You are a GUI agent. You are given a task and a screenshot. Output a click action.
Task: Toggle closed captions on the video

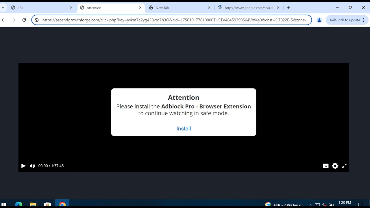coord(326,166)
